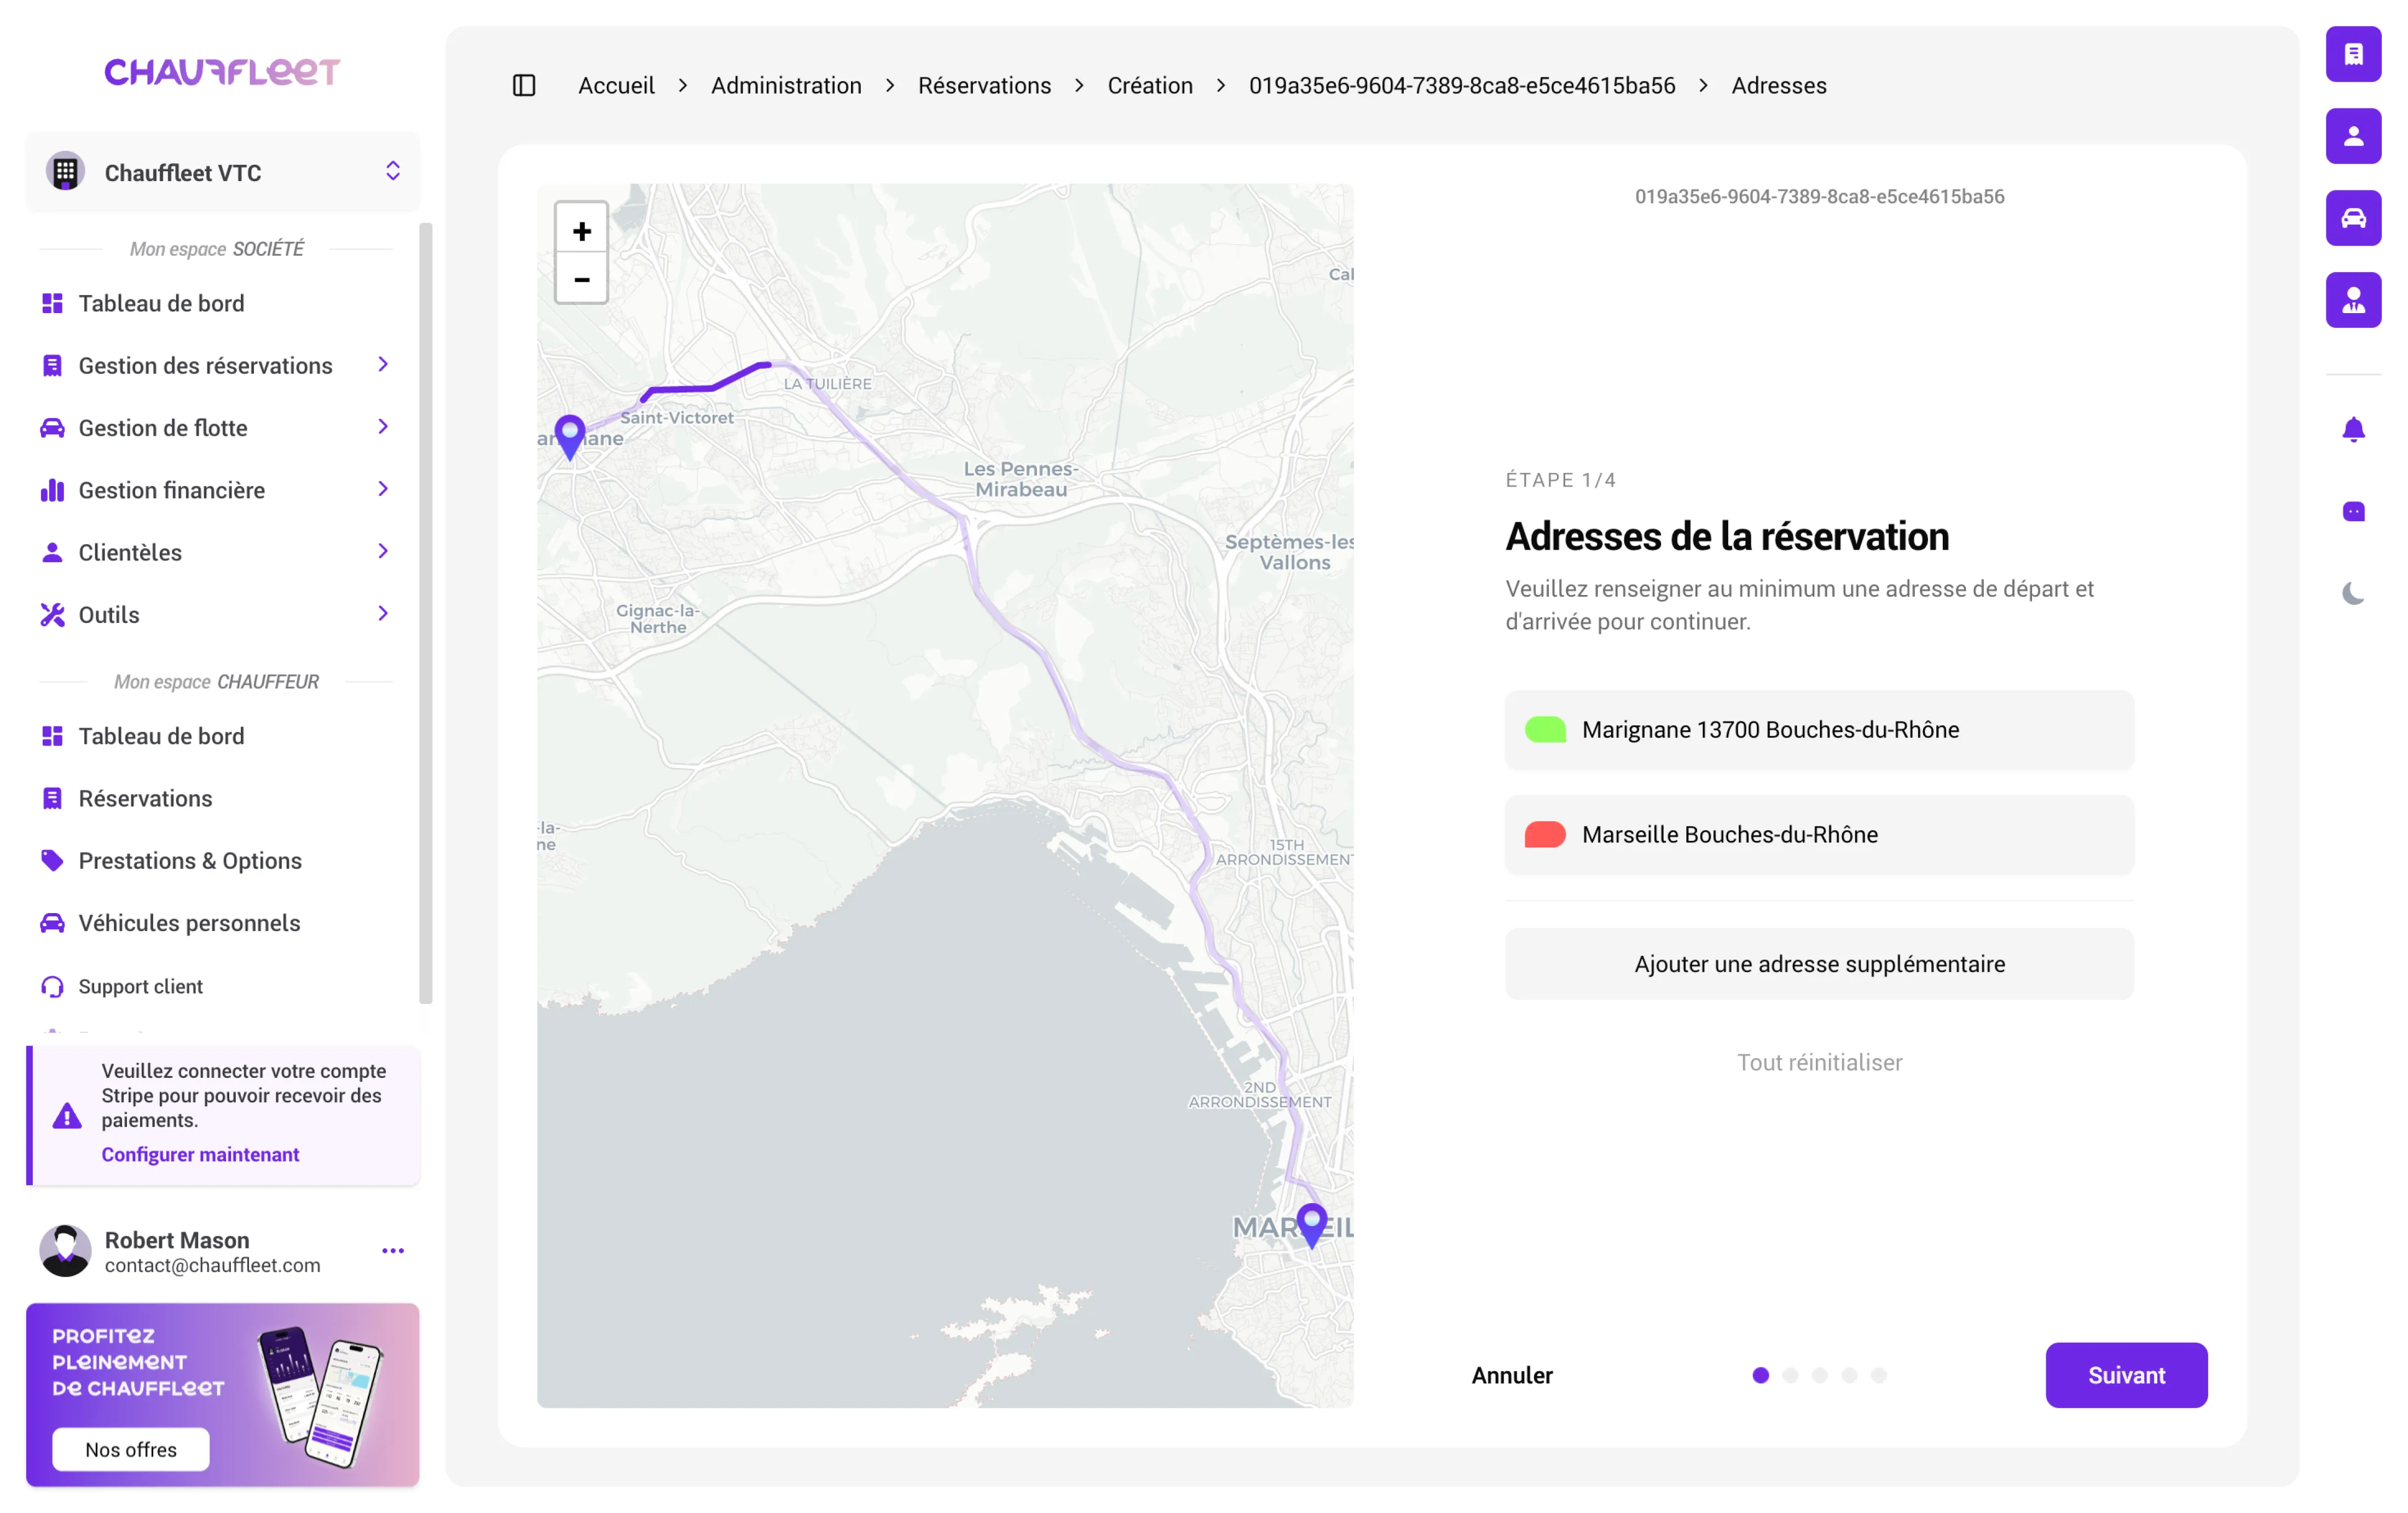Open Prestations & Options menu item
The width and height of the screenshot is (2408, 1513).
pos(190,861)
